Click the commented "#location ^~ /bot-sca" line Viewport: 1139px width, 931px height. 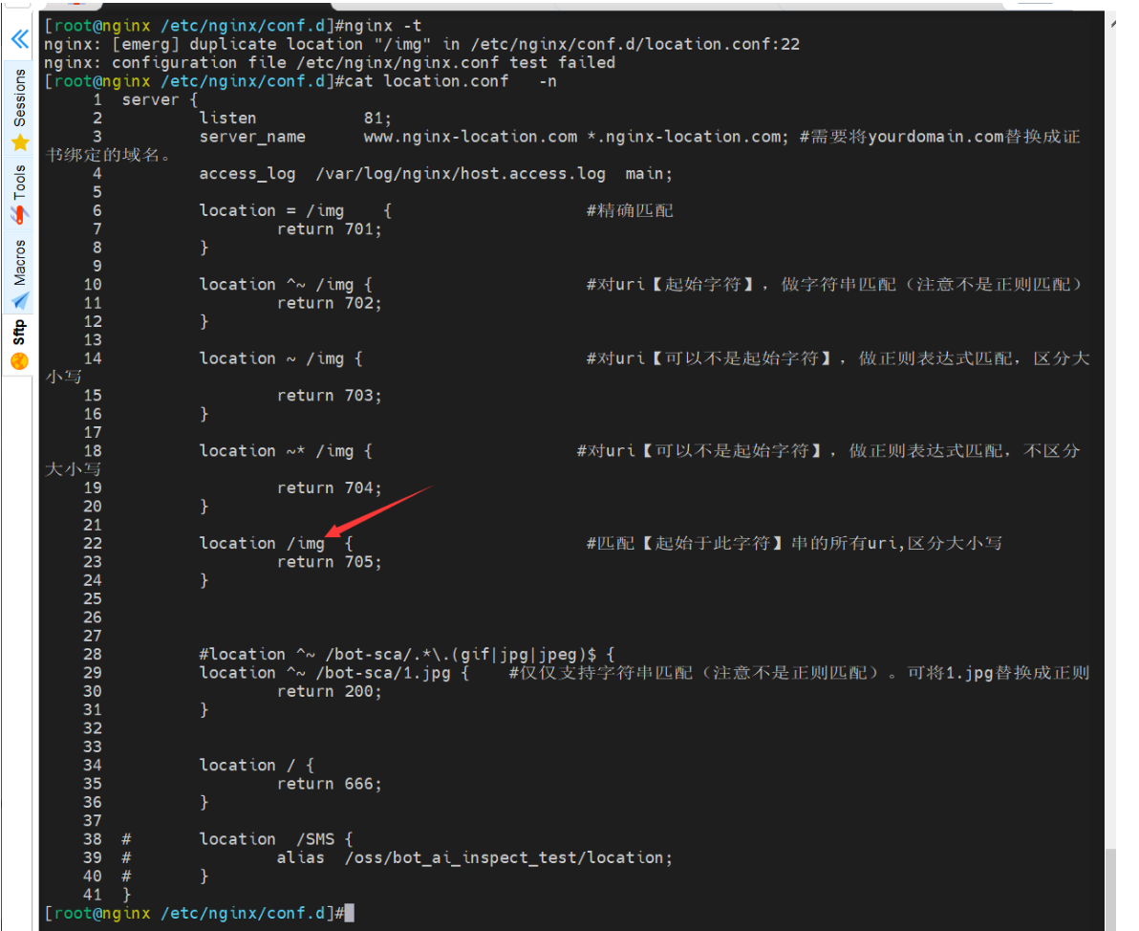407,654
